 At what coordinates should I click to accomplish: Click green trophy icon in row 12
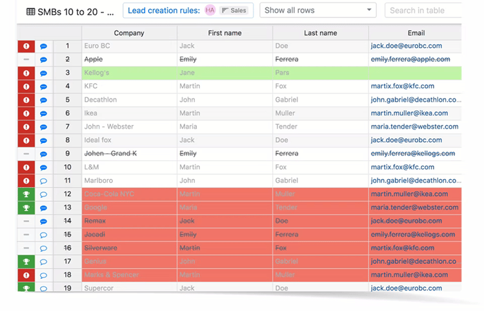26,194
